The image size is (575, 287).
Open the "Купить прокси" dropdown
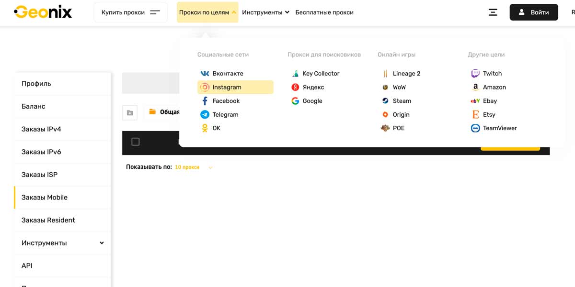[130, 12]
